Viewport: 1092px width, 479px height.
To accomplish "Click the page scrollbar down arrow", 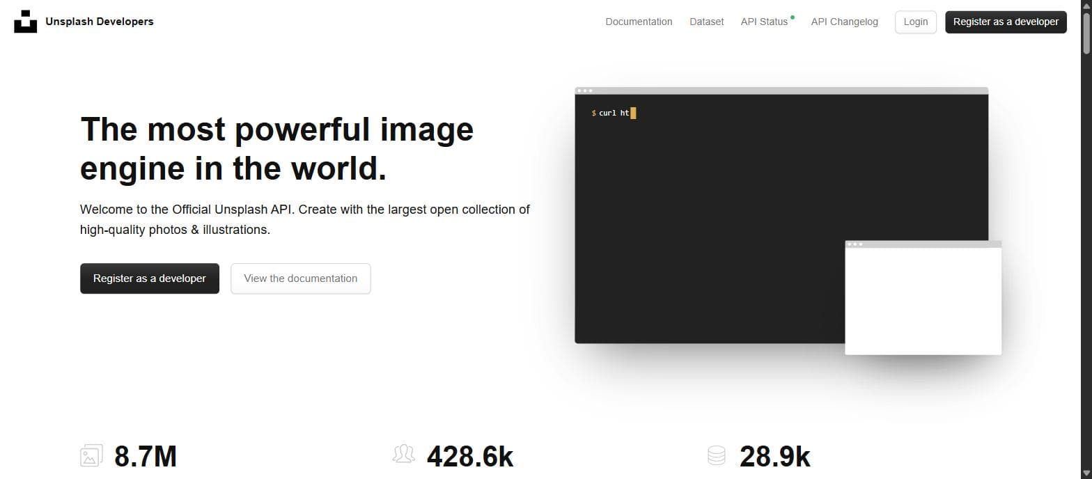I will pos(1086,473).
